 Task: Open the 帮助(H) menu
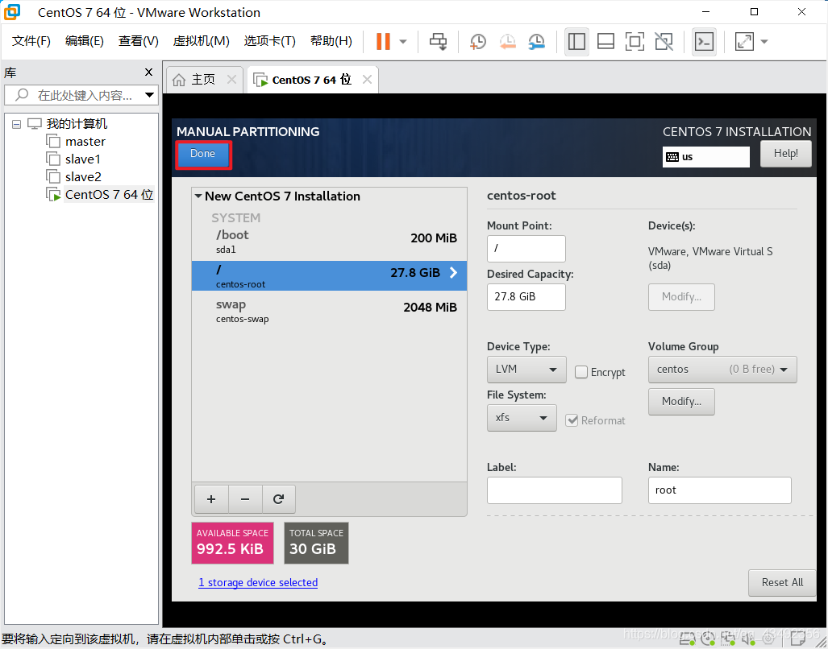click(x=331, y=41)
